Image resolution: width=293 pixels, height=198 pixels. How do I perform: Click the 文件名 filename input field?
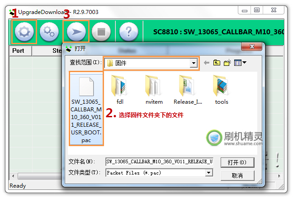point(160,161)
